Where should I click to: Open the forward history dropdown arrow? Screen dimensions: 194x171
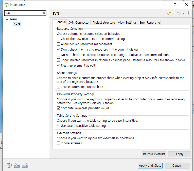tap(184, 13)
